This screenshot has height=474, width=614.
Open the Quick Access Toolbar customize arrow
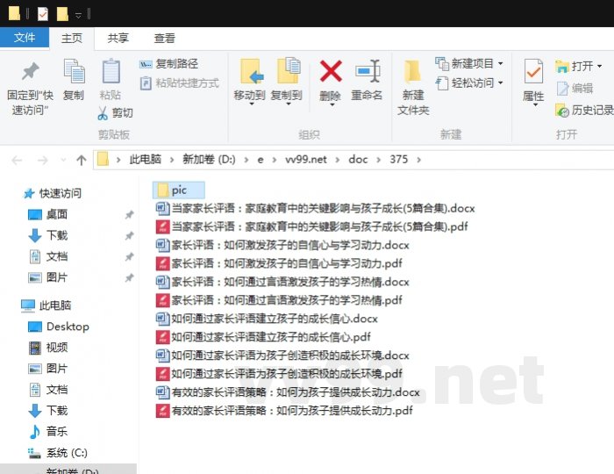tap(78, 15)
